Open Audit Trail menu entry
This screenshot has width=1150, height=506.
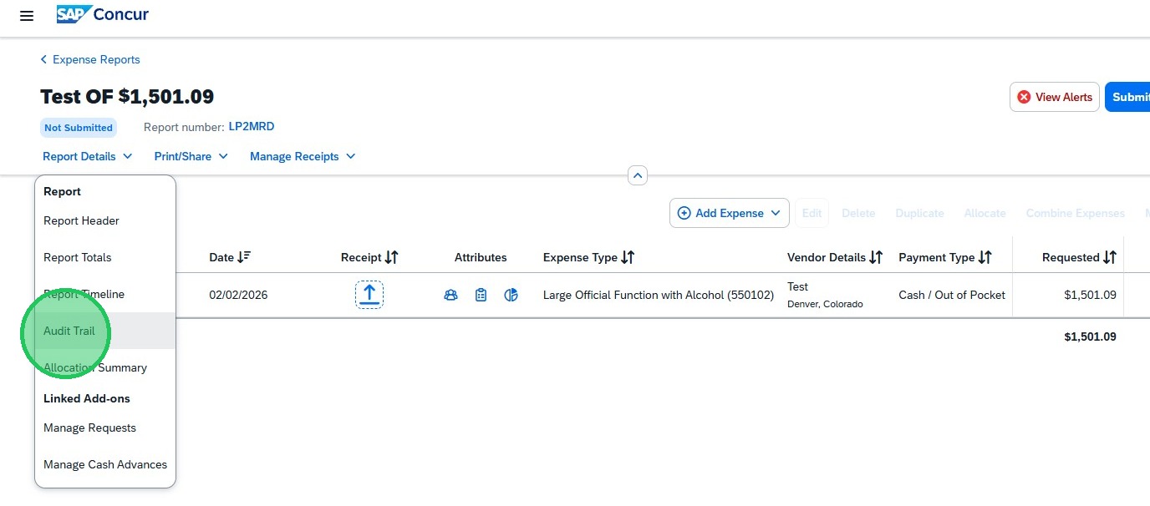tap(105, 331)
